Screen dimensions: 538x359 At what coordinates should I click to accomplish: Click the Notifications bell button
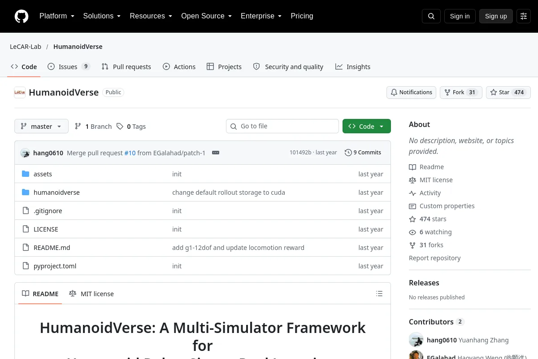[x=411, y=92]
